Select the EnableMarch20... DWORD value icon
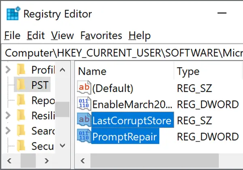The height and width of the screenshot is (170, 243). pyautogui.click(x=84, y=103)
